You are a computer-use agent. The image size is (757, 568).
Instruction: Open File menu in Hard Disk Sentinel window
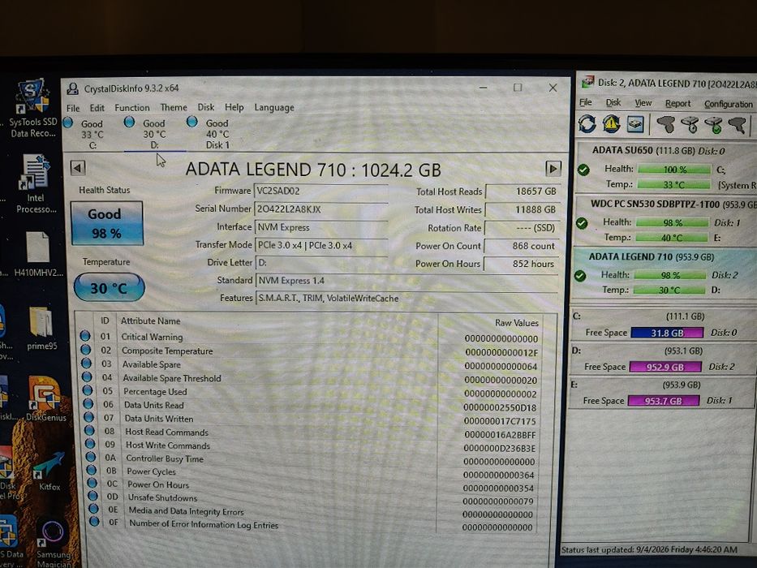pos(586,102)
